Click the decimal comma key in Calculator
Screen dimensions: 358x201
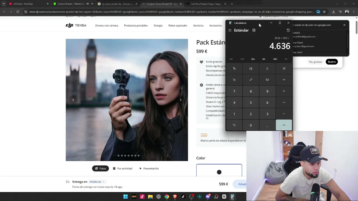267,125
